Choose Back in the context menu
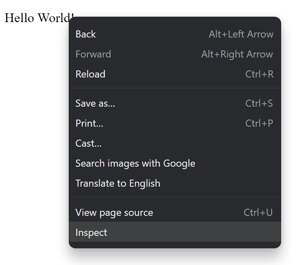 click(175, 34)
